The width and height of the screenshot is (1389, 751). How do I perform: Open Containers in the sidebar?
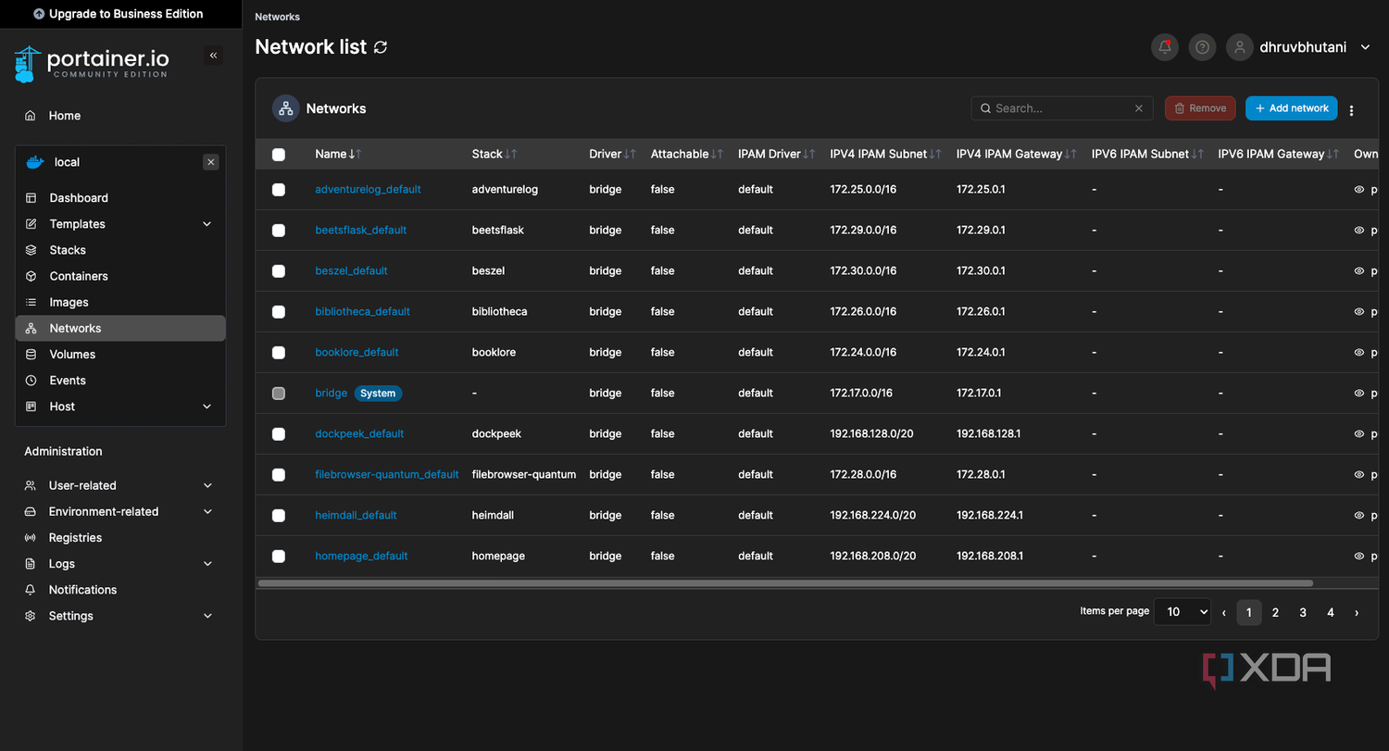click(x=120, y=276)
